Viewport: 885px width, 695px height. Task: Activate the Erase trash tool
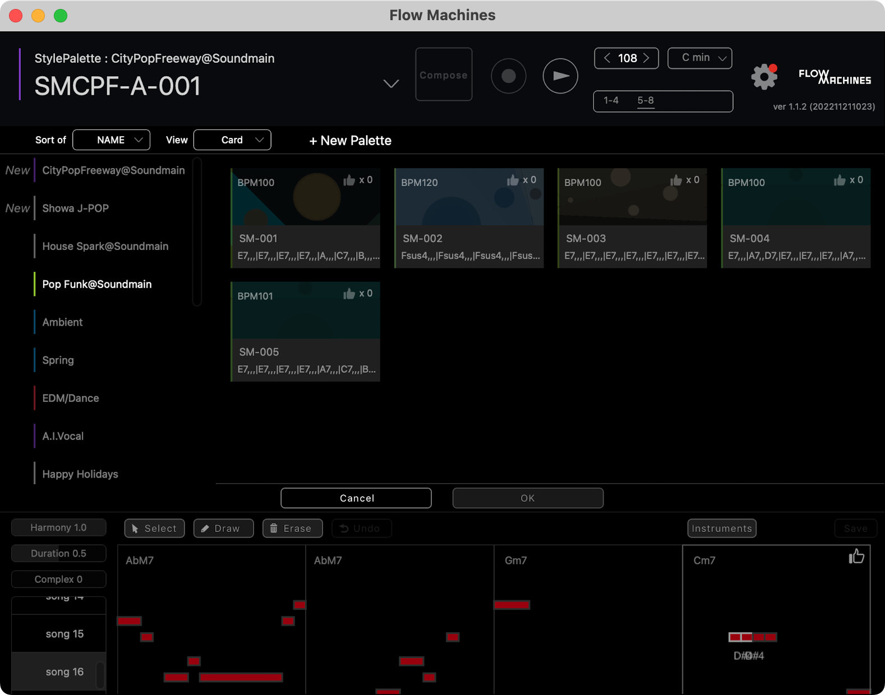[292, 529]
